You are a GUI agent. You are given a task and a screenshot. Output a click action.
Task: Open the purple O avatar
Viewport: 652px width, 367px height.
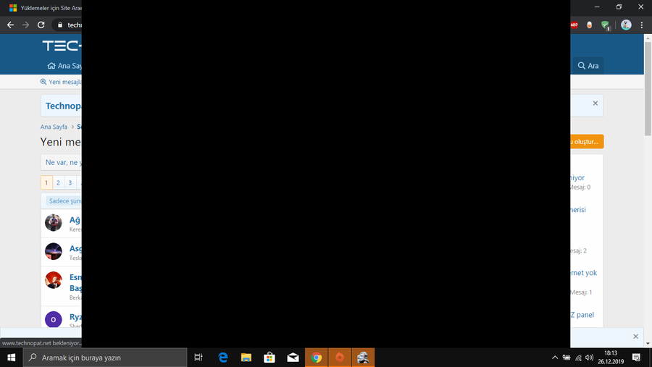pyautogui.click(x=53, y=319)
